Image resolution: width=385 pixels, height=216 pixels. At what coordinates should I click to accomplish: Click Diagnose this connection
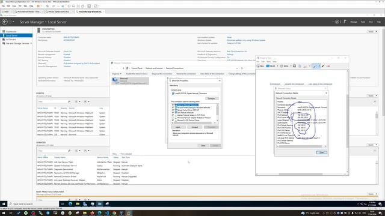[162, 74]
